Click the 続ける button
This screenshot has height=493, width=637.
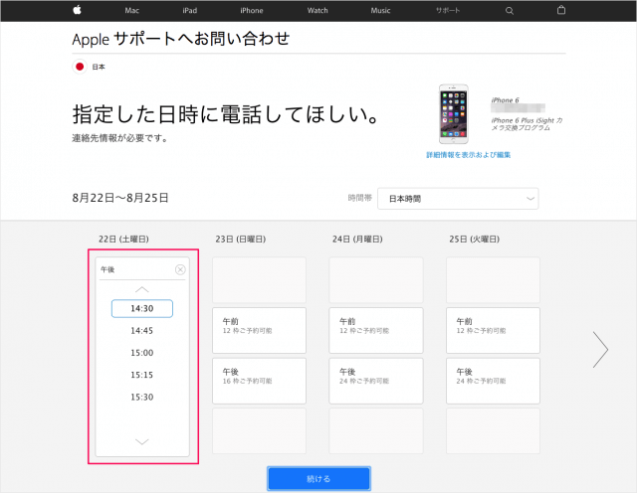click(318, 478)
